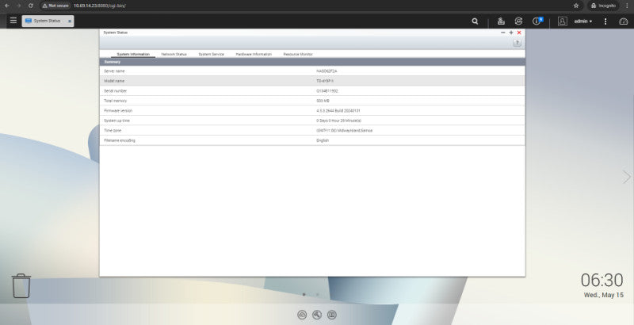Switch to Hardware Information tab

254,54
